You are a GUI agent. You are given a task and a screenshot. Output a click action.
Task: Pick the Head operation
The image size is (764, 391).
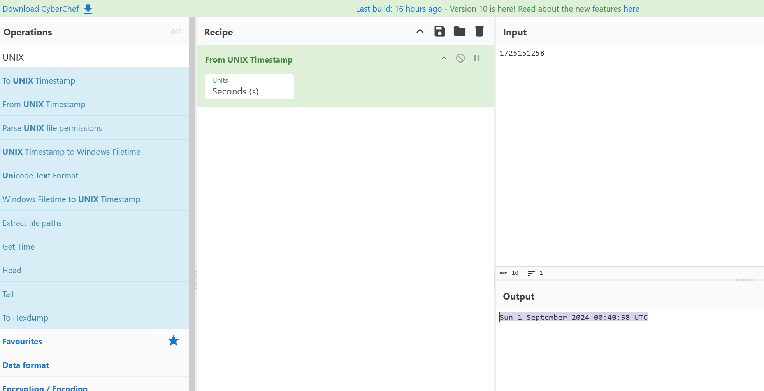click(94, 270)
